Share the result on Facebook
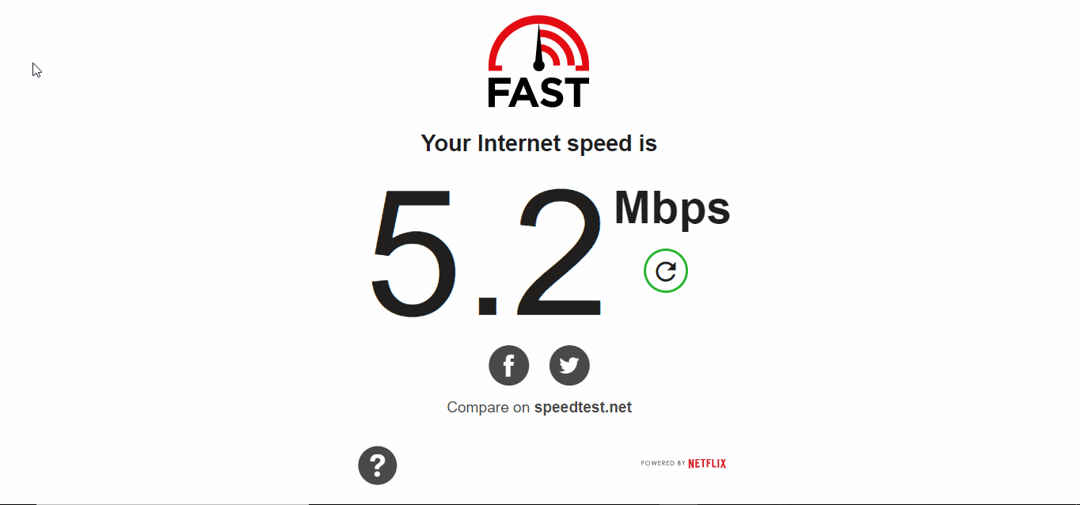Viewport: 1080px width, 505px height. point(509,366)
